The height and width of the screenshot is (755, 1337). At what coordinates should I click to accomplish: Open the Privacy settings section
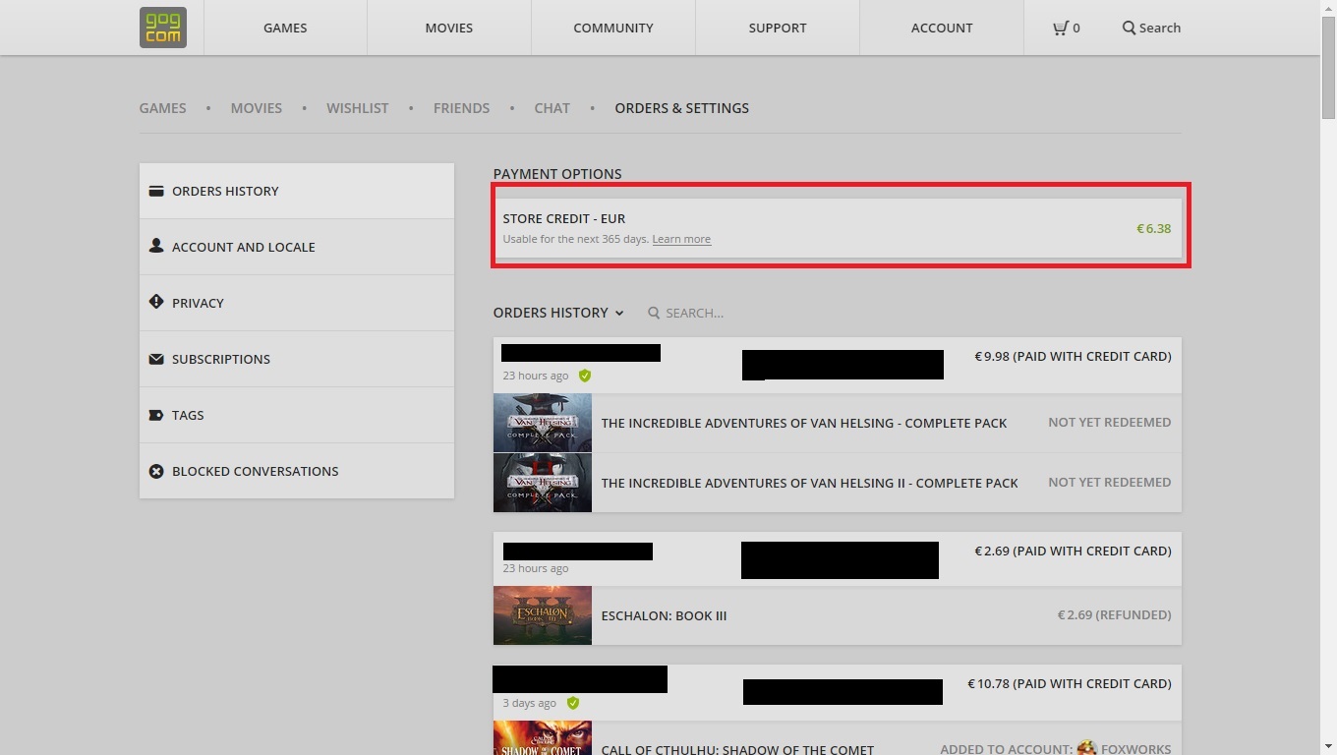tap(297, 303)
